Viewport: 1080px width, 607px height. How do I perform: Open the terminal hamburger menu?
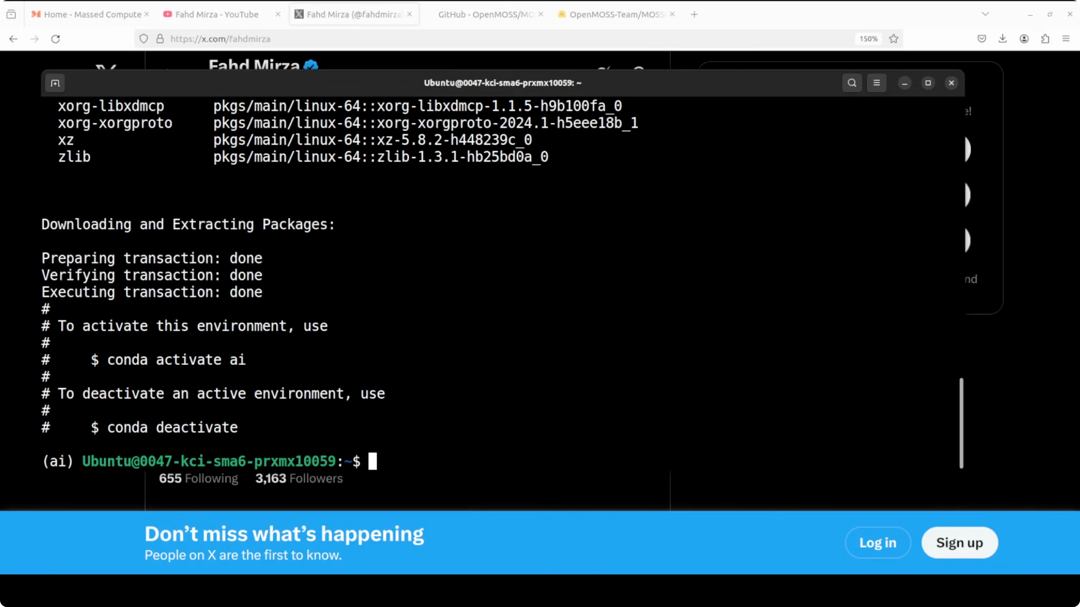(x=877, y=82)
